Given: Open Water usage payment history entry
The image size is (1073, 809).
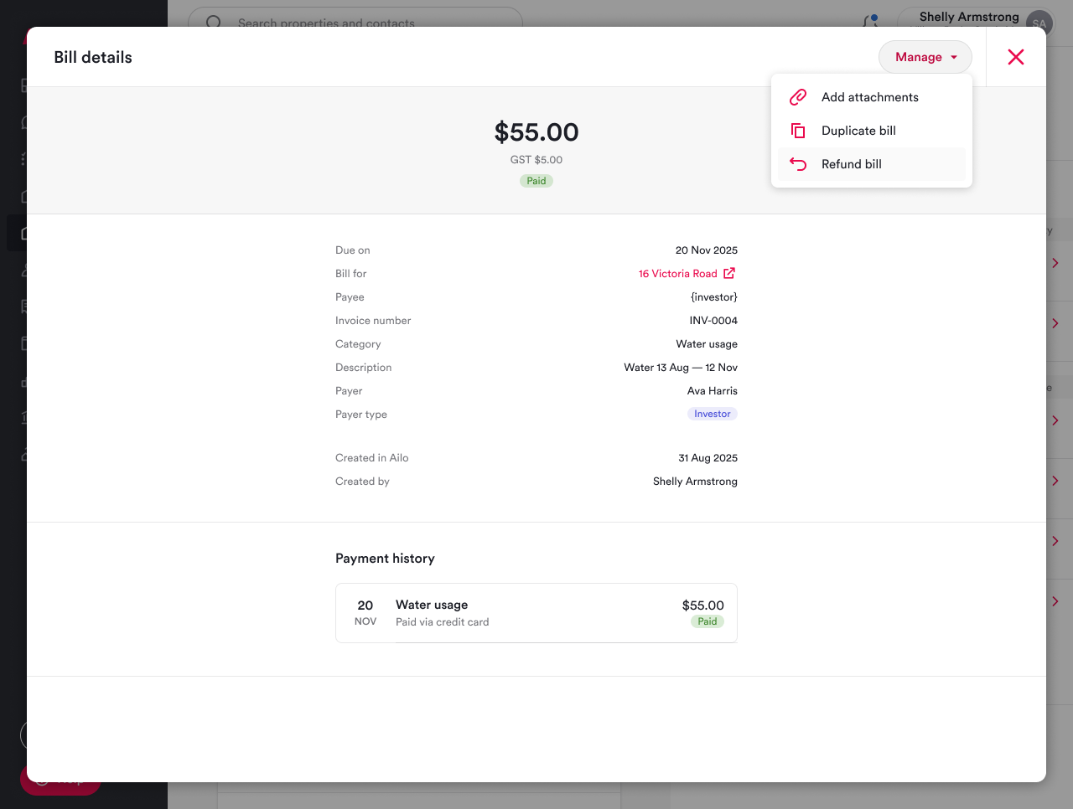Looking at the screenshot, I should coord(536,613).
